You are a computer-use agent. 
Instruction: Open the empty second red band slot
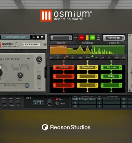[64, 77]
